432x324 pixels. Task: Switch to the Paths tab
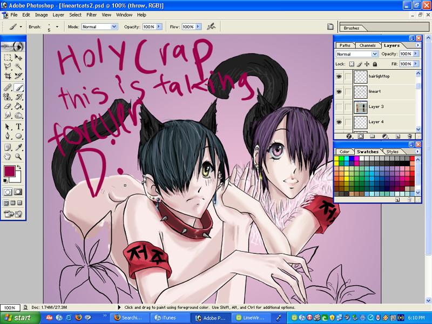345,45
